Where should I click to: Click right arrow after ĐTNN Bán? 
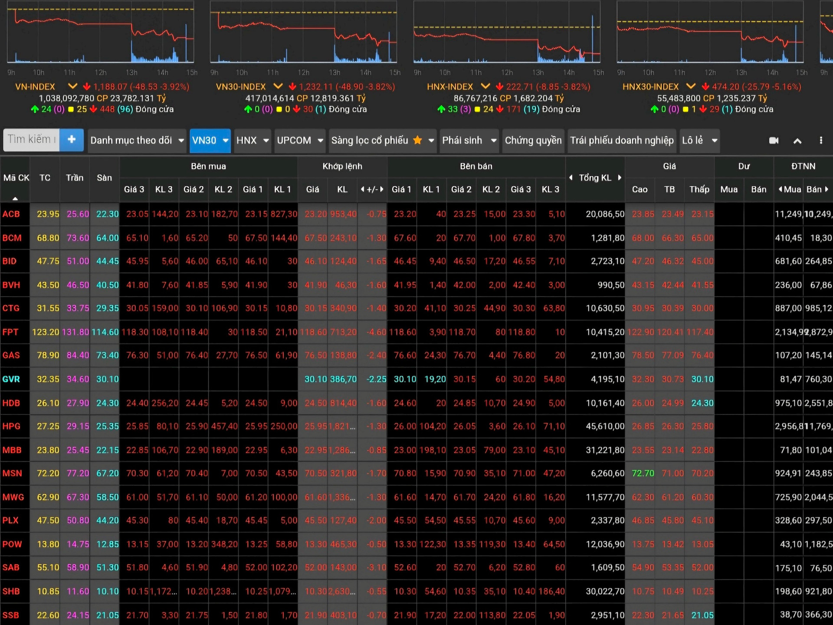coord(826,189)
